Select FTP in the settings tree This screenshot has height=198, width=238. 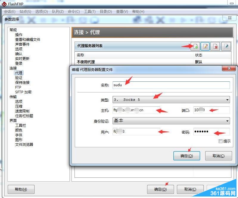coord(18,87)
